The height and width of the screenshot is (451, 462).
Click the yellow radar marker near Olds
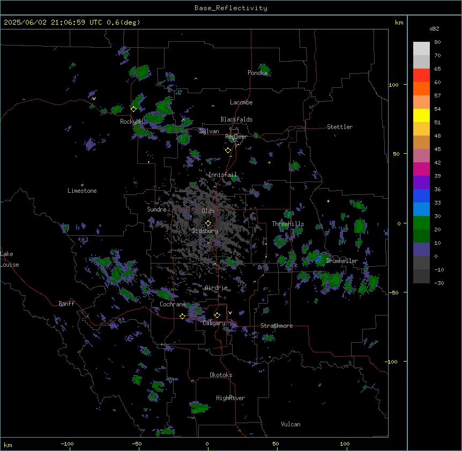pyautogui.click(x=208, y=223)
